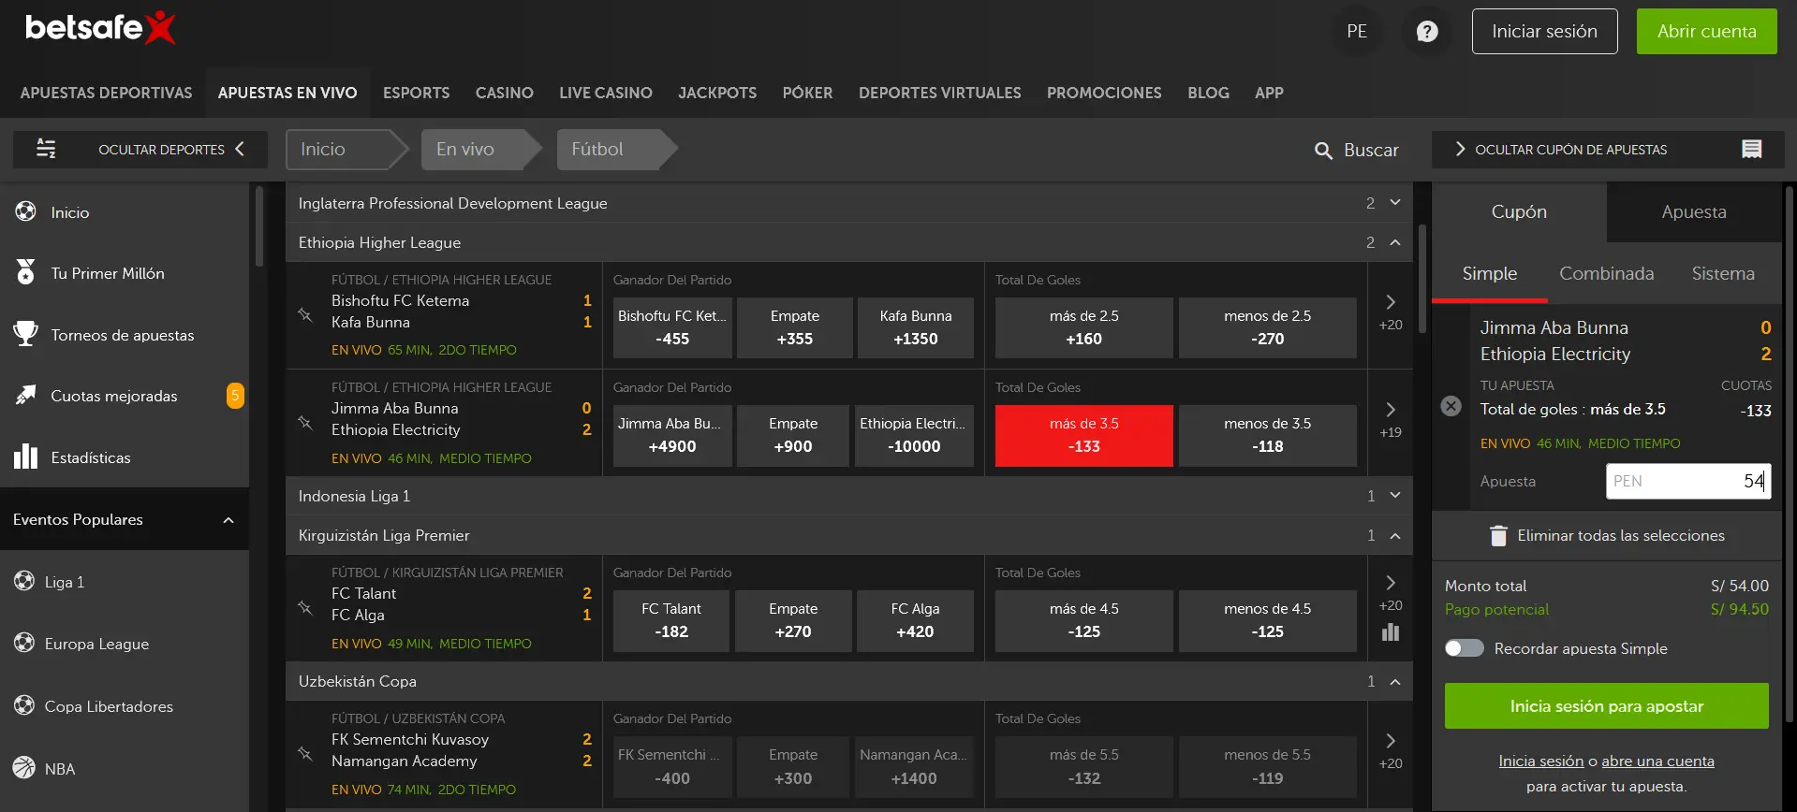
Task: Select Kafa Bunna +1350 odds
Action: [x=915, y=327]
